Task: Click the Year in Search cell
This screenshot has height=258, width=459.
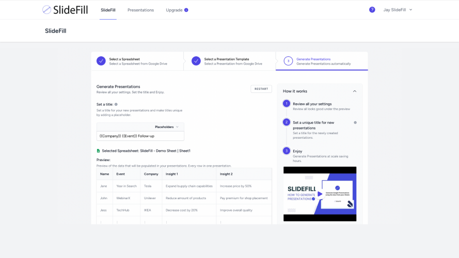Action: click(126, 186)
